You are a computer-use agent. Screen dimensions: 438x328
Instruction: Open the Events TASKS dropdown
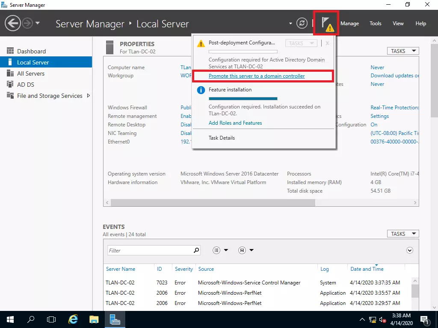tap(403, 234)
